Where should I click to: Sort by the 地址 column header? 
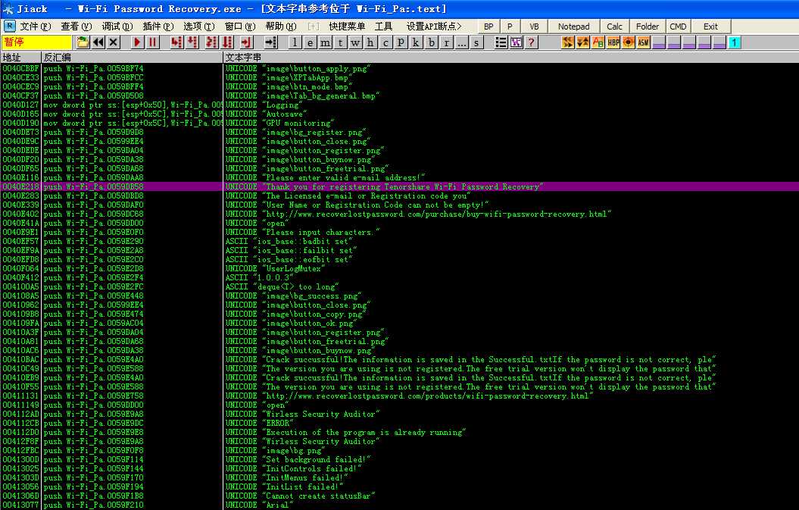pos(20,58)
